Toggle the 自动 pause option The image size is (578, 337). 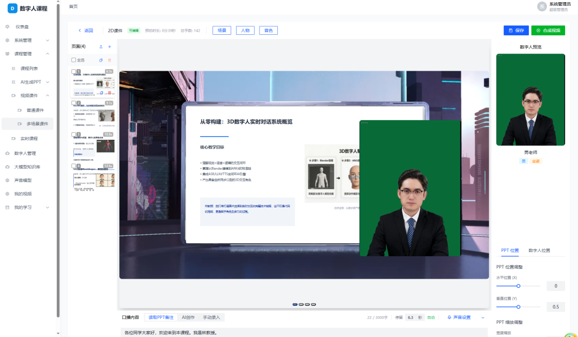click(431, 317)
